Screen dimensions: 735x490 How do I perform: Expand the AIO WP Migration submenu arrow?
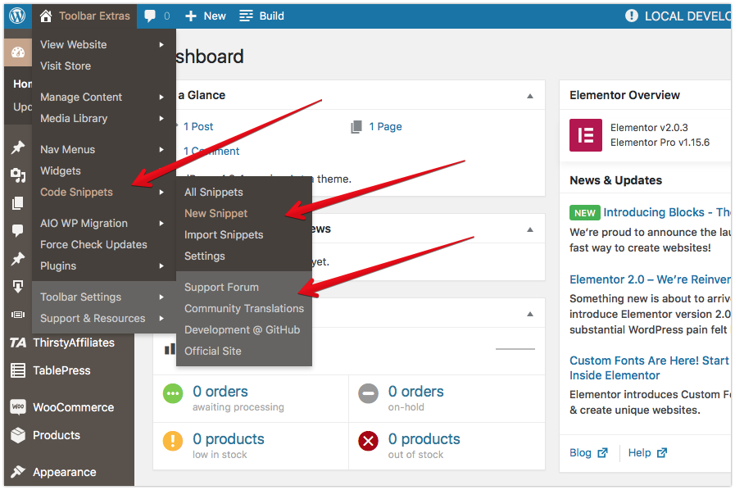[x=161, y=223]
